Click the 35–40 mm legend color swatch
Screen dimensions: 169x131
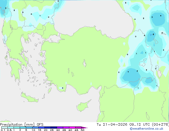[66, 128]
